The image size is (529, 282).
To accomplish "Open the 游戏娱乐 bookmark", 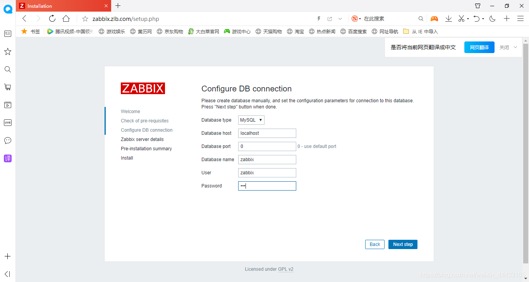I will click(112, 31).
